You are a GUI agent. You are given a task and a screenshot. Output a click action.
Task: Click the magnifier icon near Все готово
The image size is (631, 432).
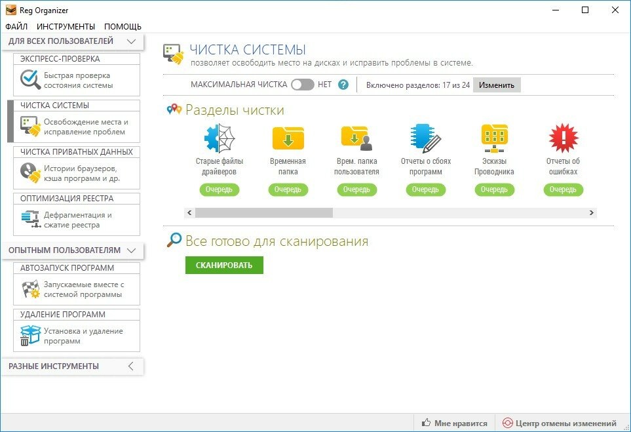pyautogui.click(x=174, y=240)
